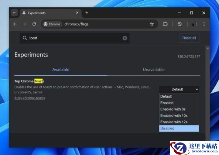Clear the toast search text
Screen dimensions: 219x155
click(x=125, y=38)
